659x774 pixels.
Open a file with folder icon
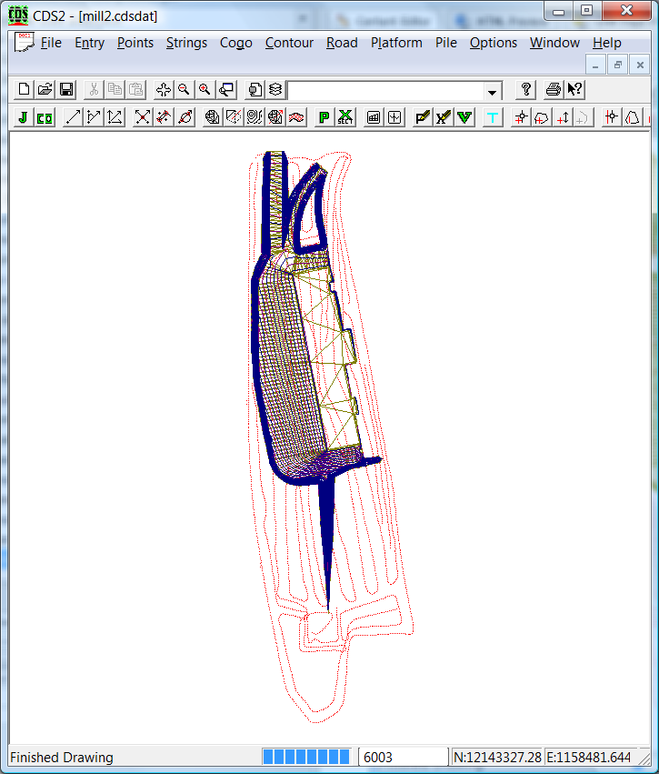[x=45, y=89]
